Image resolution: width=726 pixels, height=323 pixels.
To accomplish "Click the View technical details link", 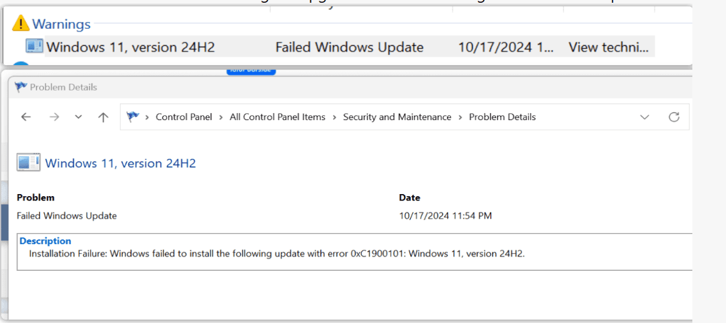I will click(609, 47).
